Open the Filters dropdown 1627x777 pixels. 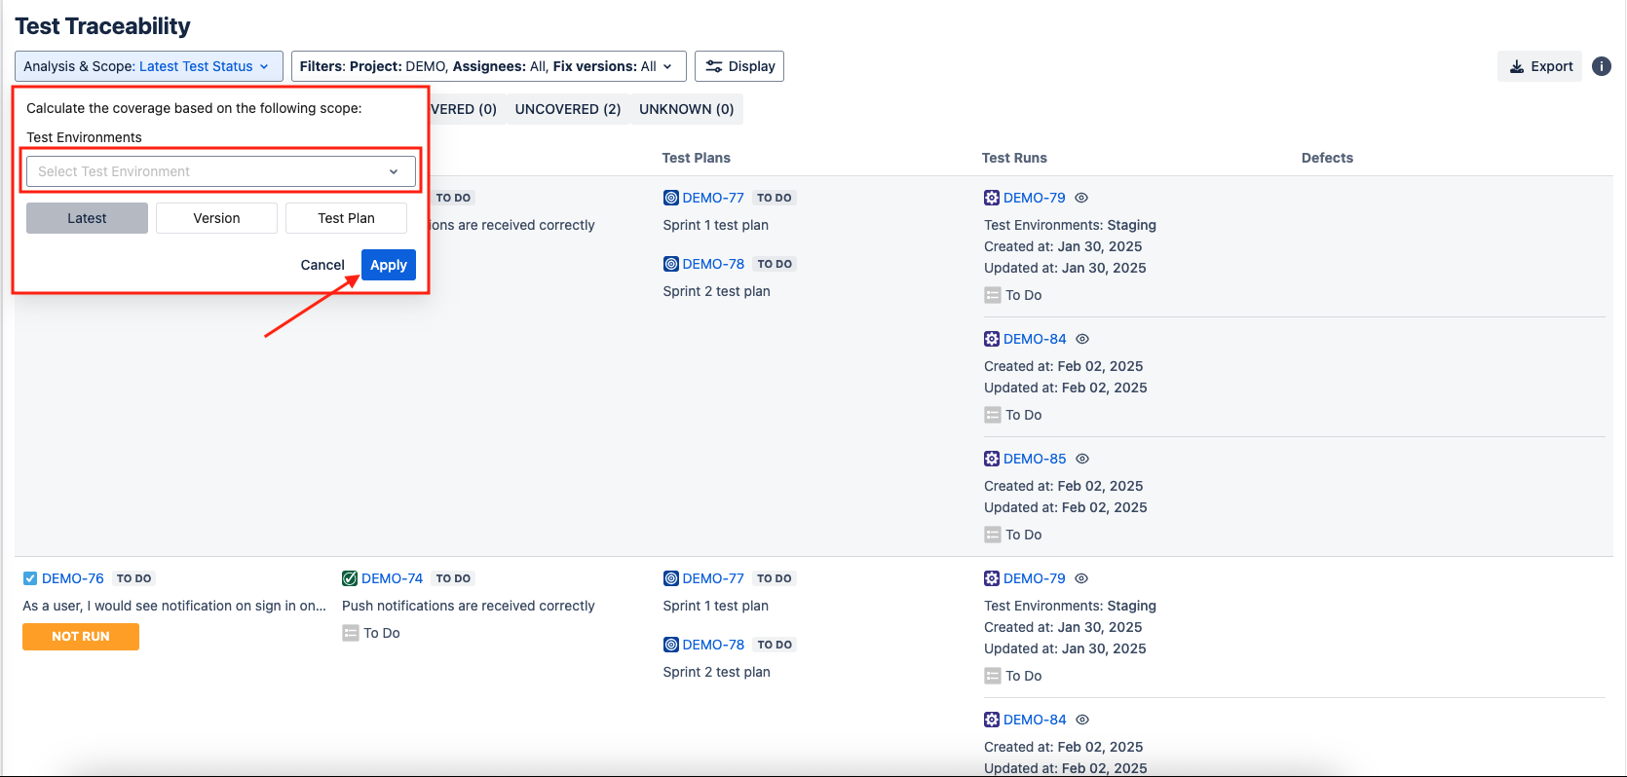[x=488, y=66]
